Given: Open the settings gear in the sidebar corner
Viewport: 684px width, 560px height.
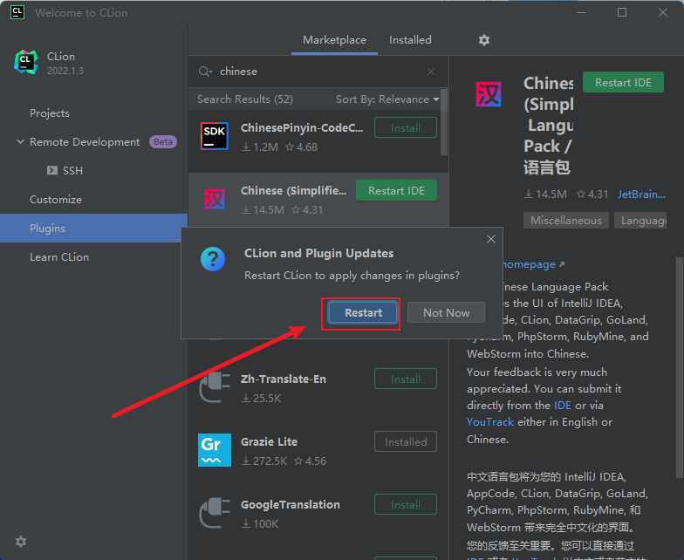Looking at the screenshot, I should coord(21,542).
